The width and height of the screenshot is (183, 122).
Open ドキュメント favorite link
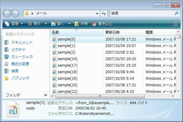[22, 43]
